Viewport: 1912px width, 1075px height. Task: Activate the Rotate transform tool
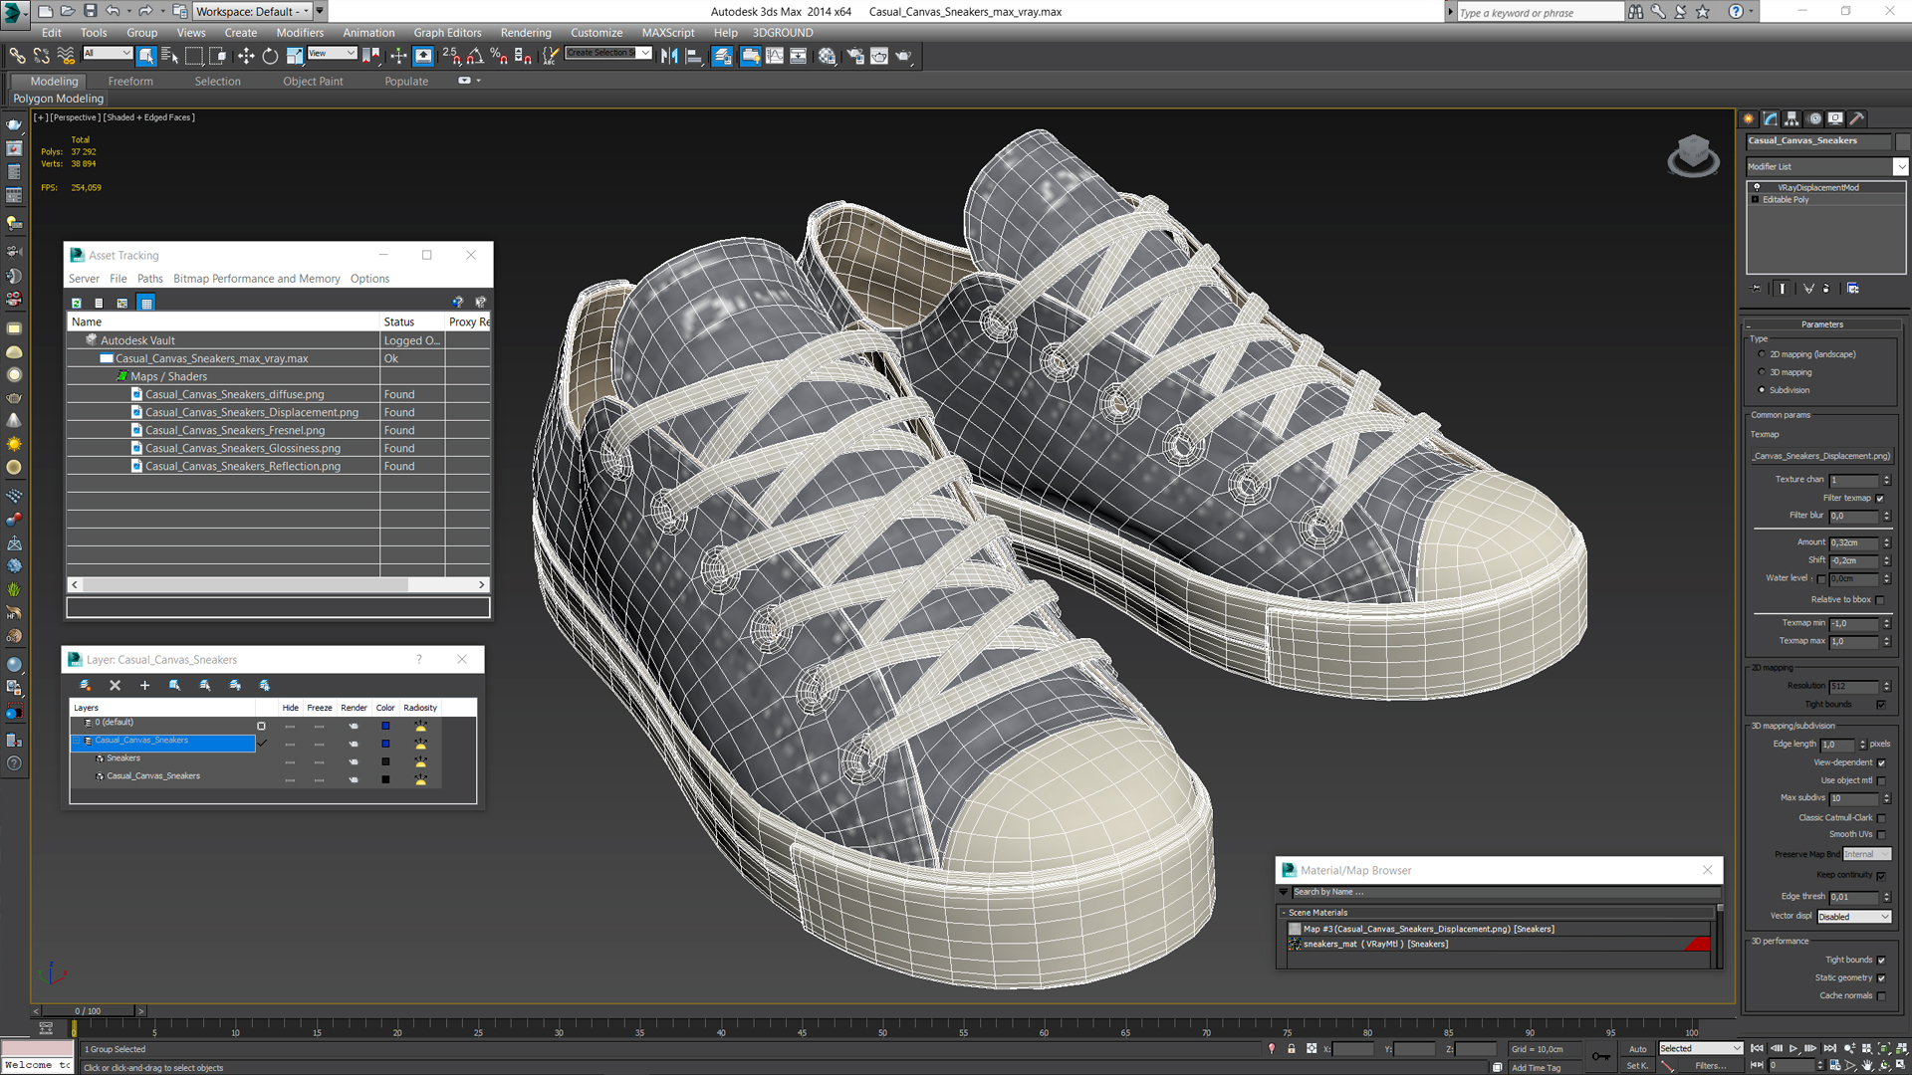pos(270,56)
